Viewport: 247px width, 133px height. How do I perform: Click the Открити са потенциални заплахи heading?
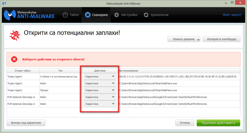[72, 33]
